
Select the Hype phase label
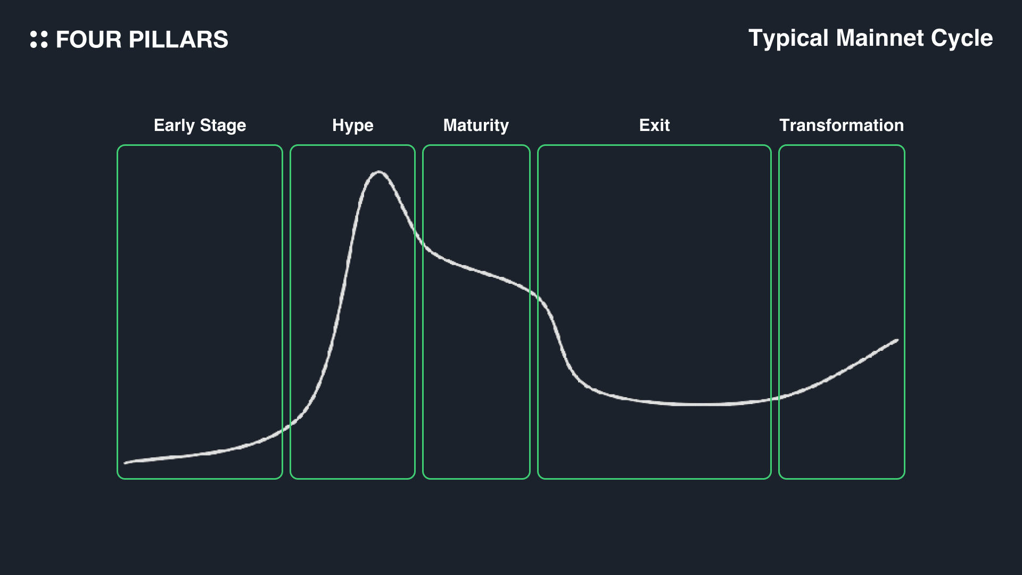352,125
